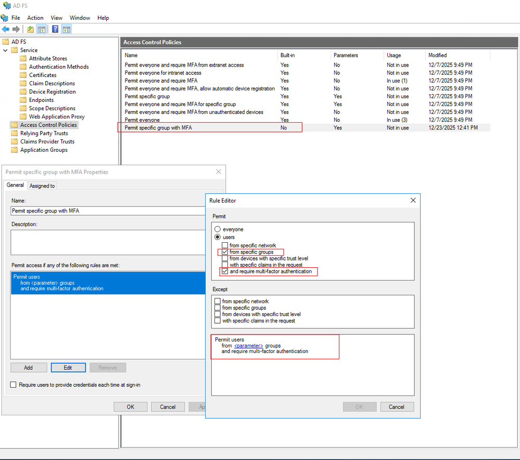Open Help via the blue question-mark icon

click(x=55, y=29)
